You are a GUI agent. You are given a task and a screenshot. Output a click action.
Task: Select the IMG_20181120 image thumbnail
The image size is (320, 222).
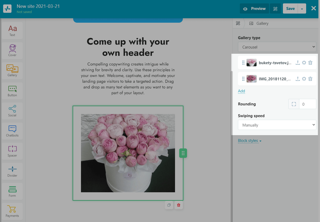252,79
